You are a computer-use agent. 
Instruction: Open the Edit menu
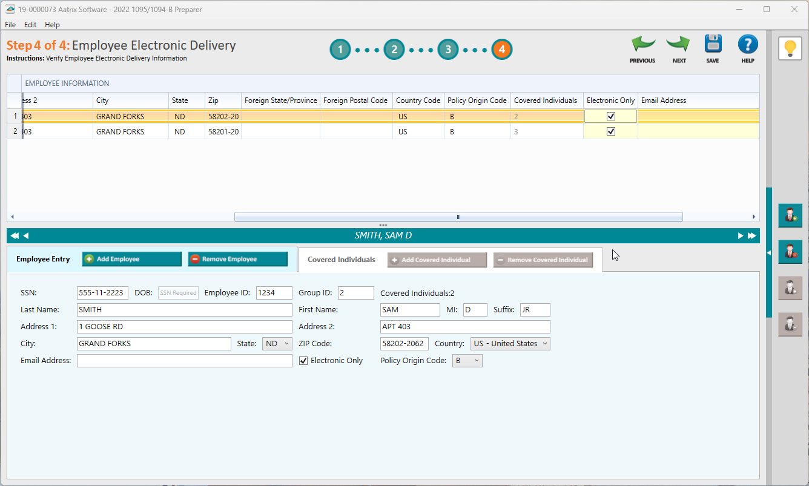point(30,25)
